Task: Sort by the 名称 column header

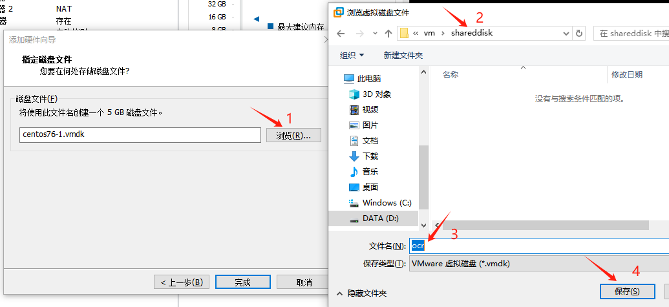Action: 451,74
